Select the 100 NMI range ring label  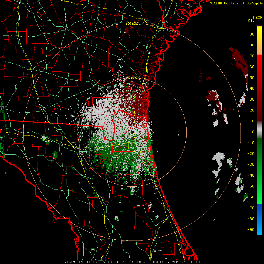[132, 23]
